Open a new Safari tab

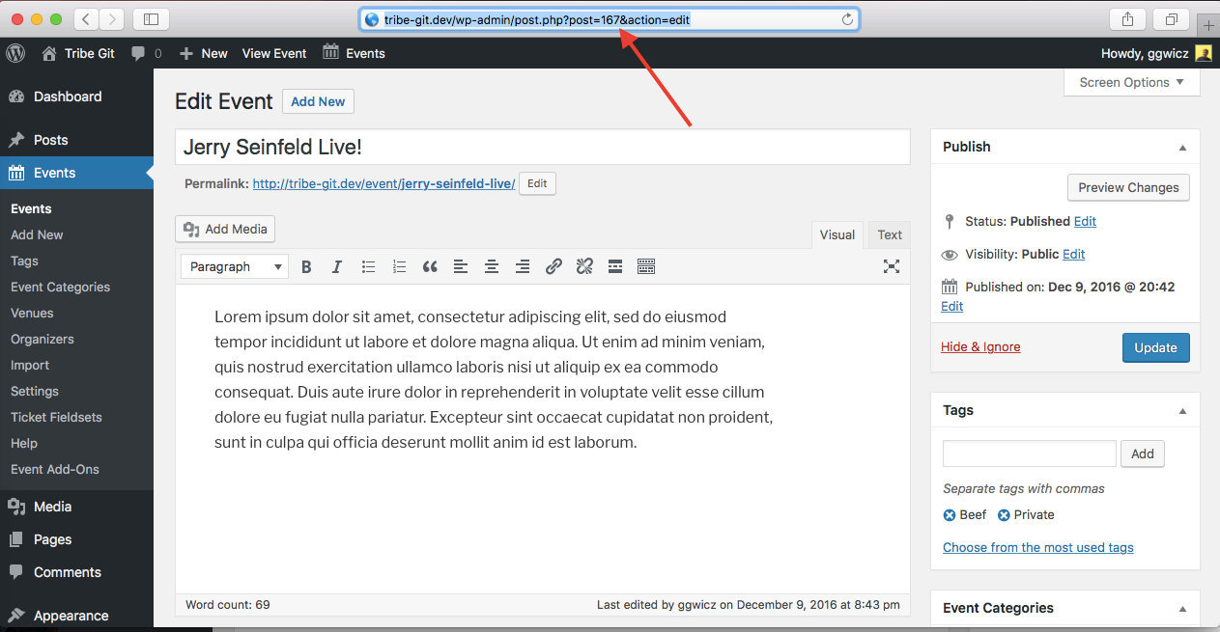point(1208,25)
